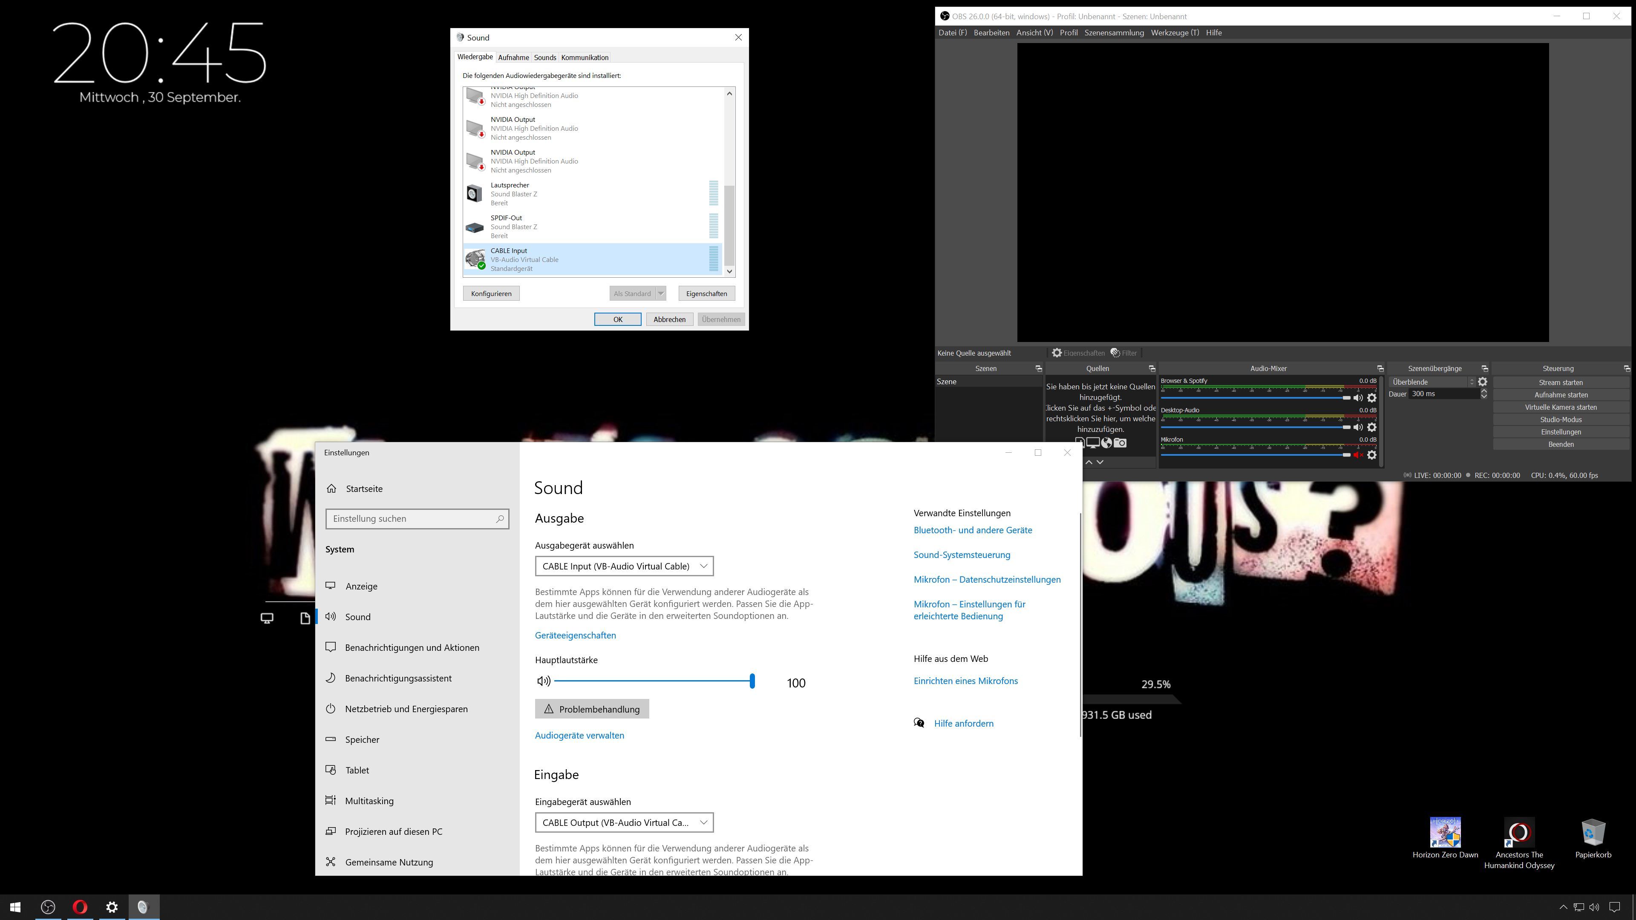Viewport: 1636px width, 920px height.
Task: Open Desktop-Audio gear settings icon
Action: [x=1372, y=427]
